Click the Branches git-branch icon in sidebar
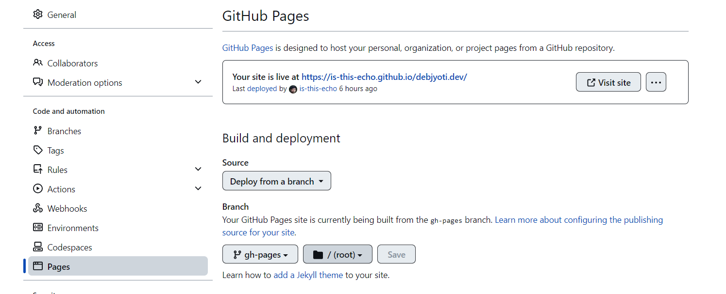The height and width of the screenshot is (294, 726). pyautogui.click(x=38, y=131)
